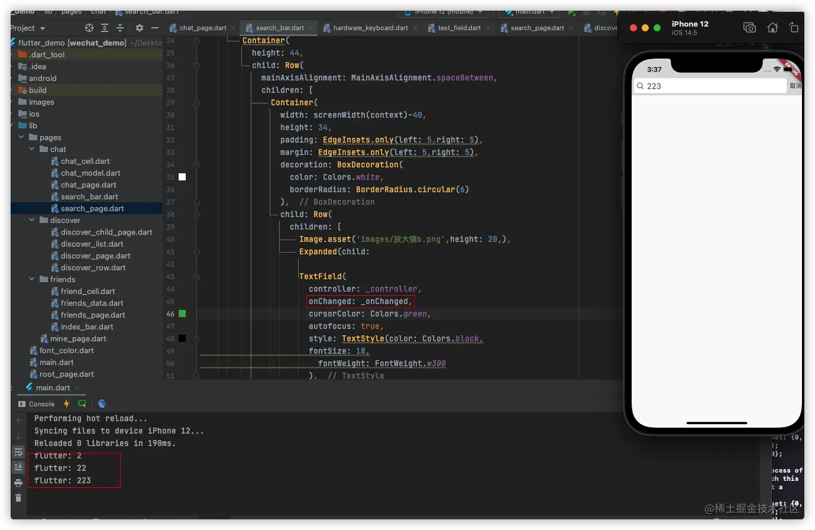
Task: Close the search_page.dart tab
Action: pos(571,28)
